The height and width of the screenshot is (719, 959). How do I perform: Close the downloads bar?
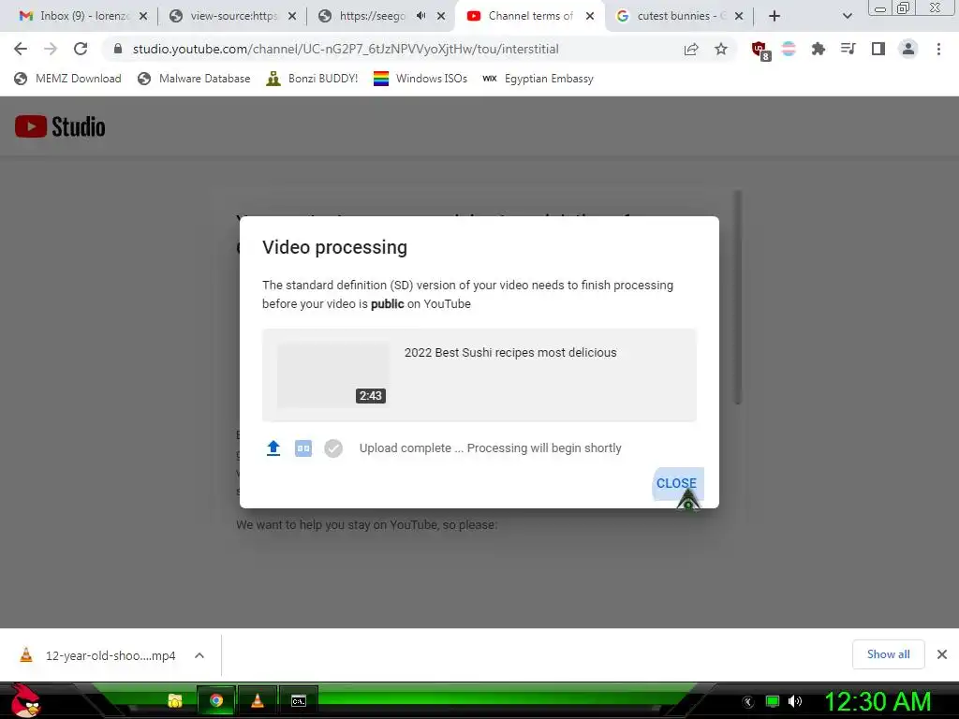[942, 654]
